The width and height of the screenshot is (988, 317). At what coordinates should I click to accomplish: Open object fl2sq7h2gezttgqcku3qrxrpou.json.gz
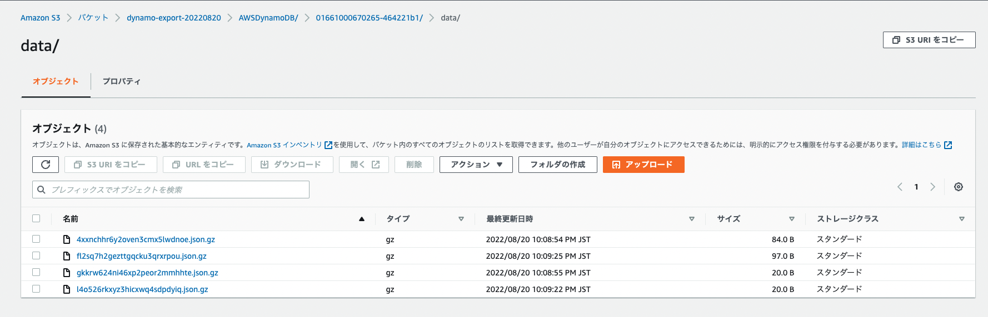[142, 256]
